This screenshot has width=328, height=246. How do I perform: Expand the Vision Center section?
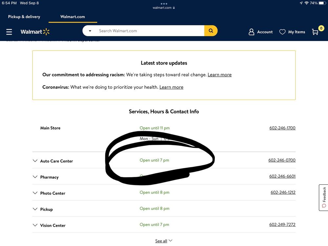(35, 225)
